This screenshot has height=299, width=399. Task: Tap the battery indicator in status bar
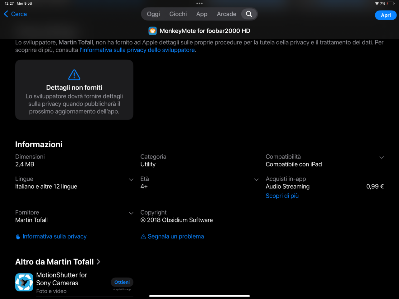point(391,3)
